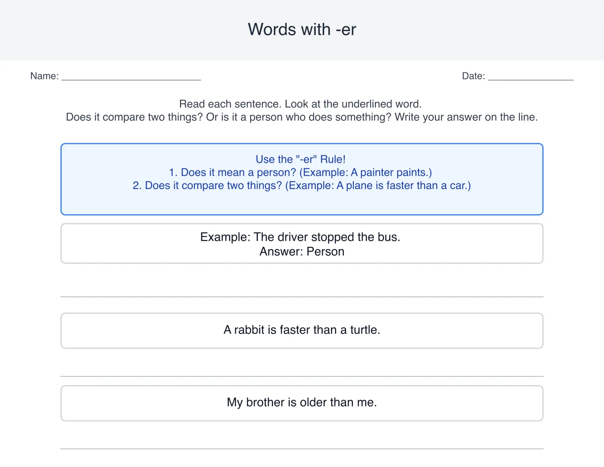The image size is (604, 467).
Task: Click 'A rabbit is faster than a turtle.'
Action: (x=302, y=330)
